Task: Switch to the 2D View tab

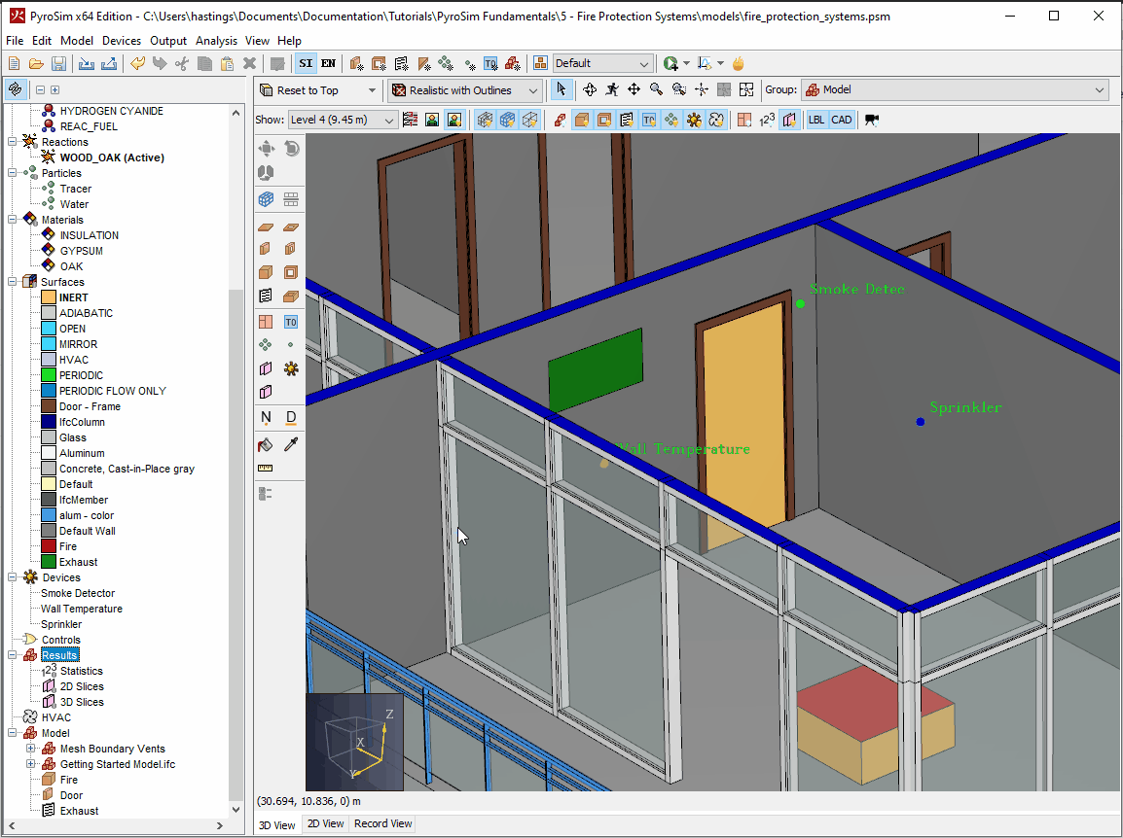Action: coord(326,823)
